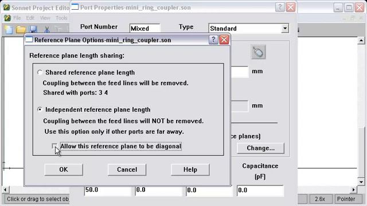This screenshot has height=206, width=367.
Task: Click the 2.6x zoom status indicator
Action: click(320, 199)
